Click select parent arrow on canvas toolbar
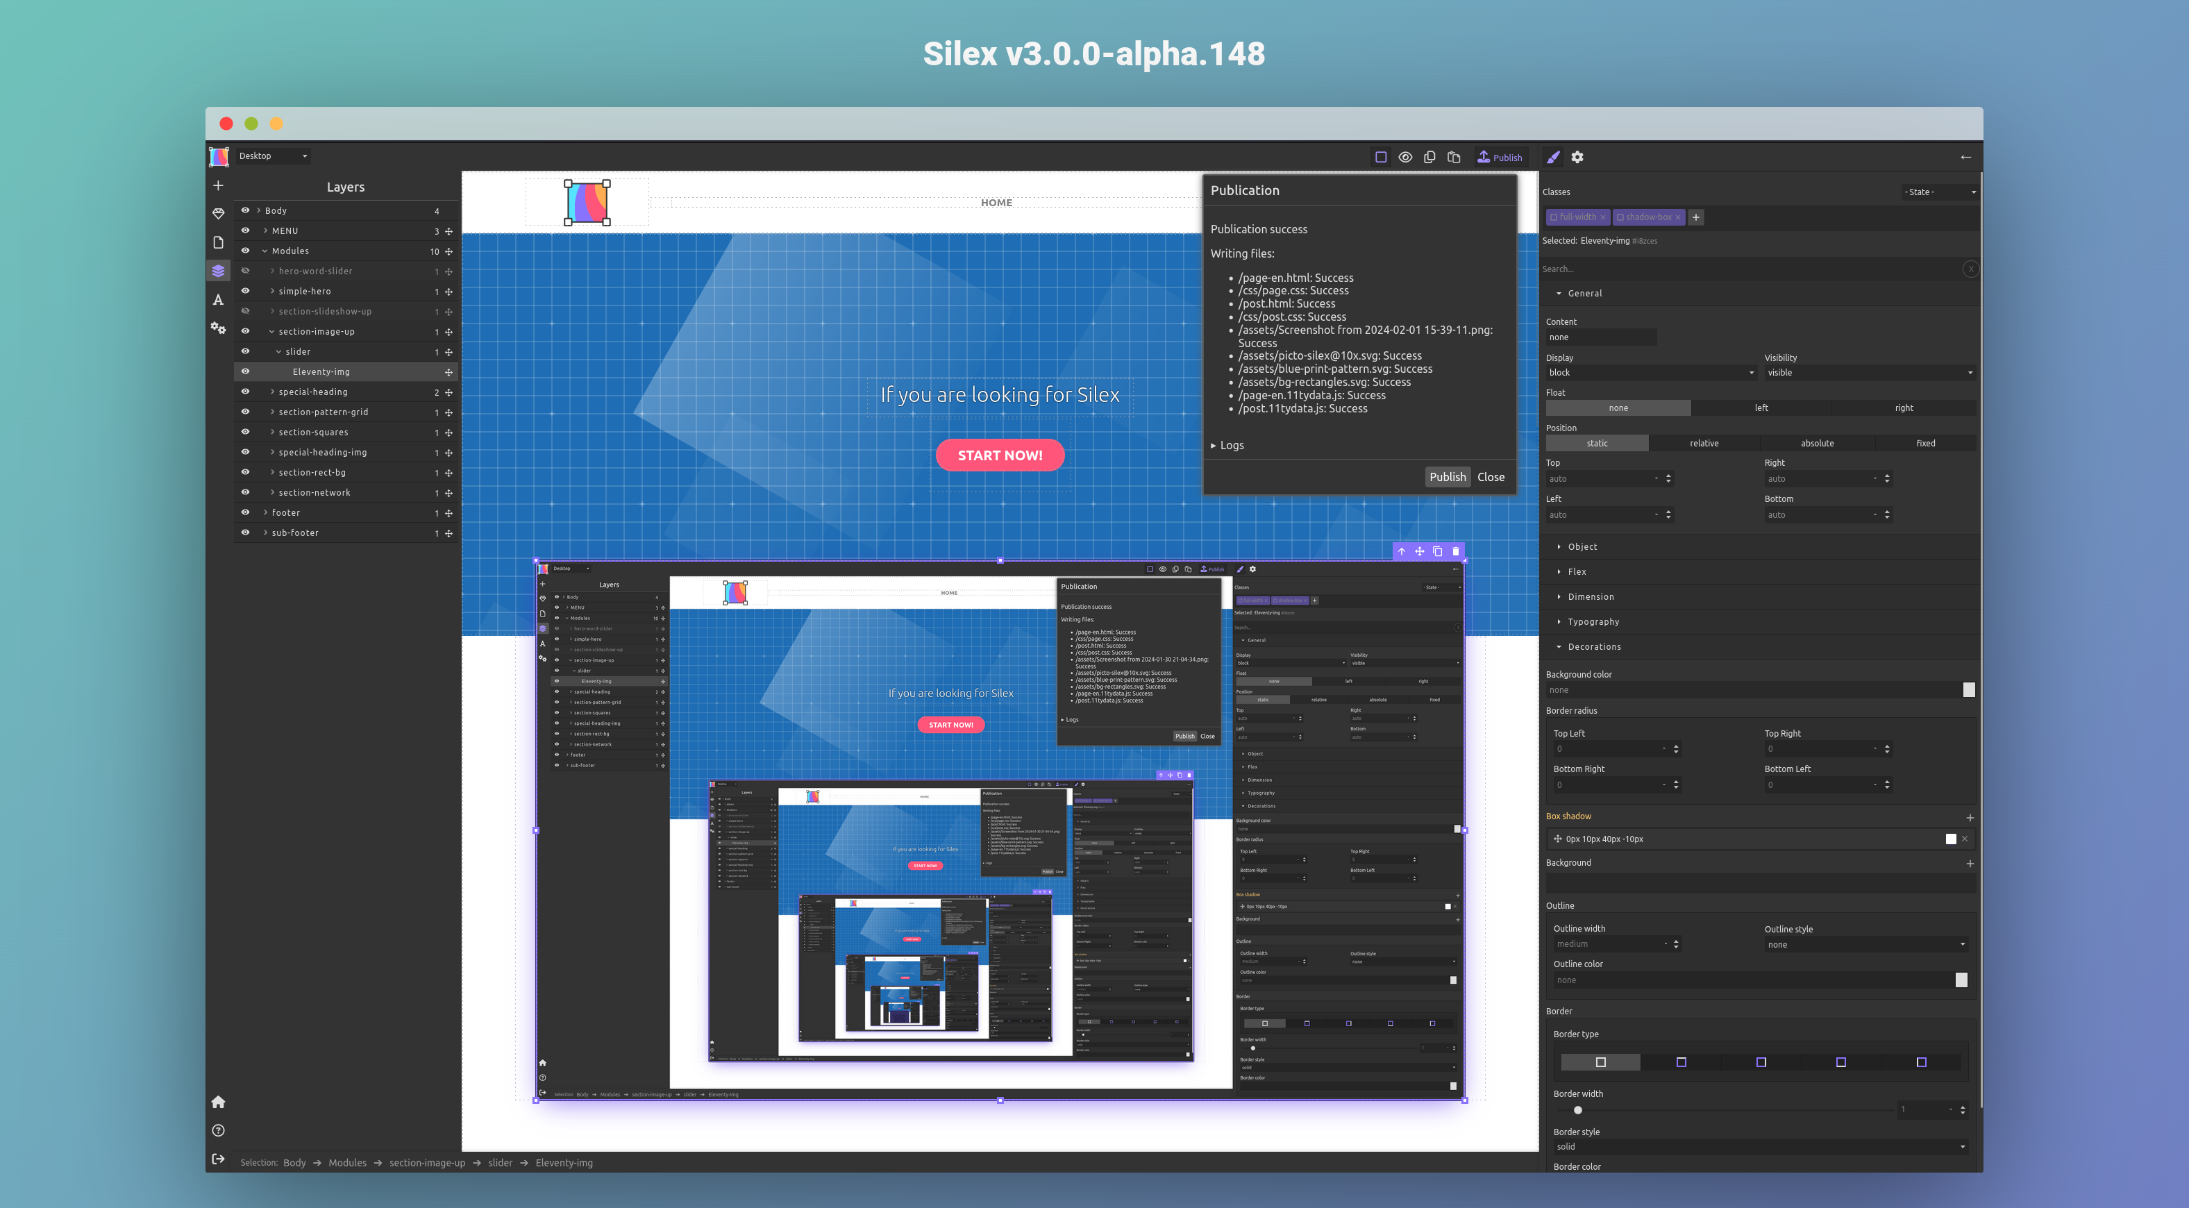 1402,551
